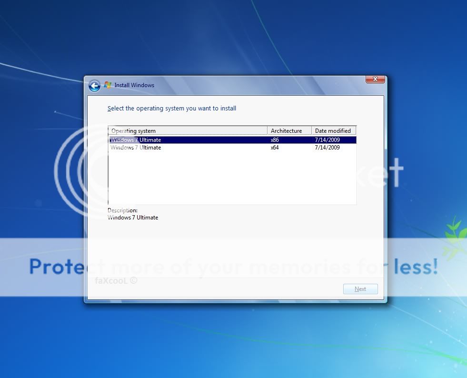Sort list by Architecture column header
Image resolution: width=467 pixels, height=378 pixels.
click(x=289, y=131)
